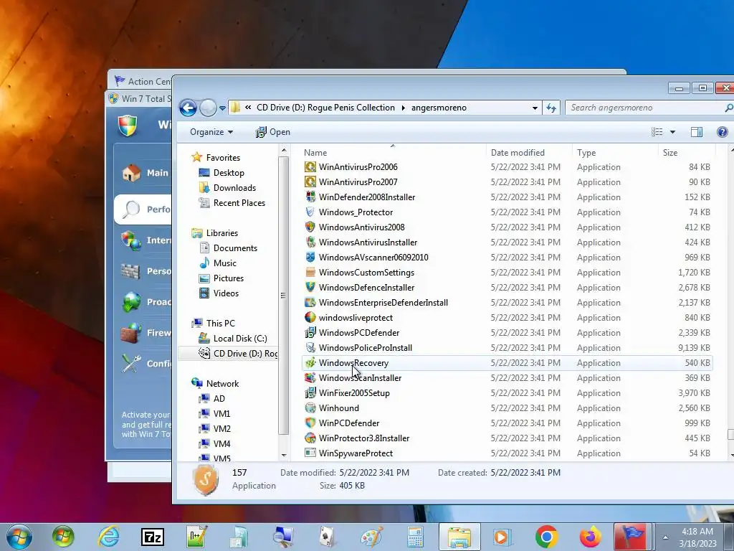Screen dimensions: 734x551
Task: Click the WindowsAVscanner06092010 icon
Action: [x=310, y=258]
